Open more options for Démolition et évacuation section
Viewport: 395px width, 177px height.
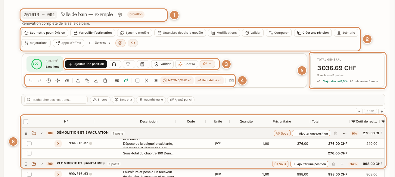(x=344, y=133)
